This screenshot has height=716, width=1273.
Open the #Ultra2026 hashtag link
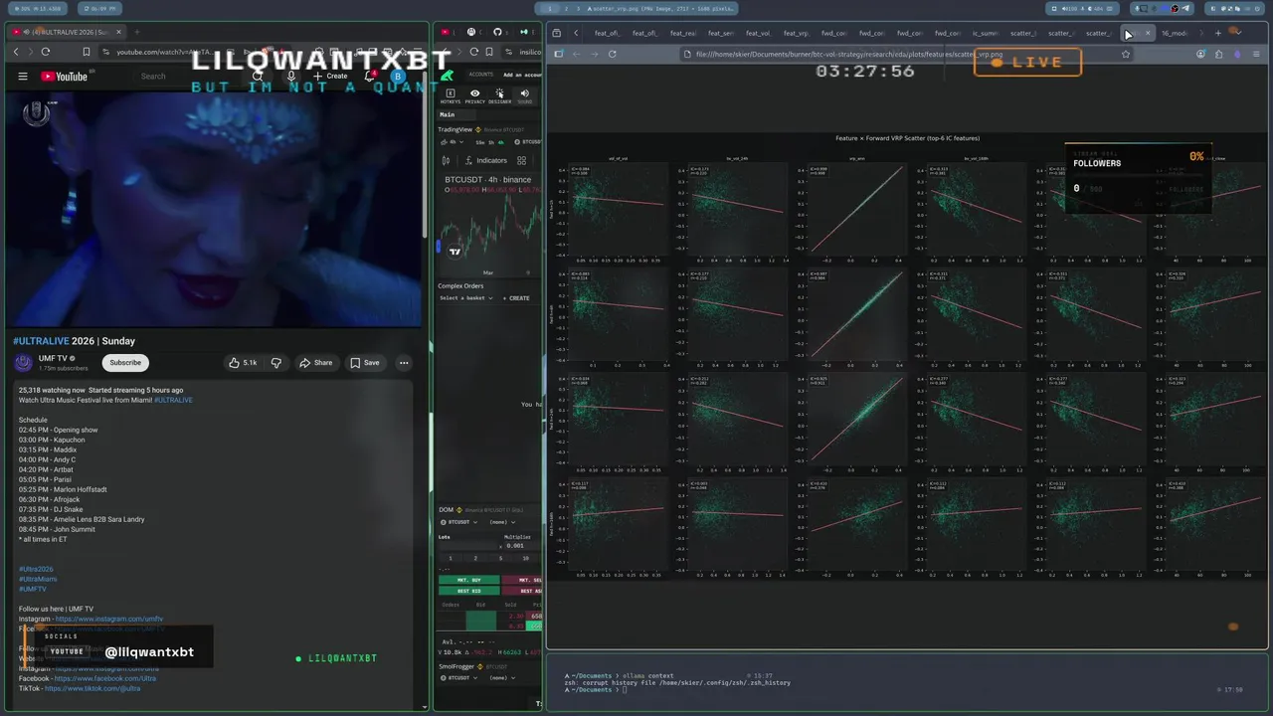tap(36, 569)
